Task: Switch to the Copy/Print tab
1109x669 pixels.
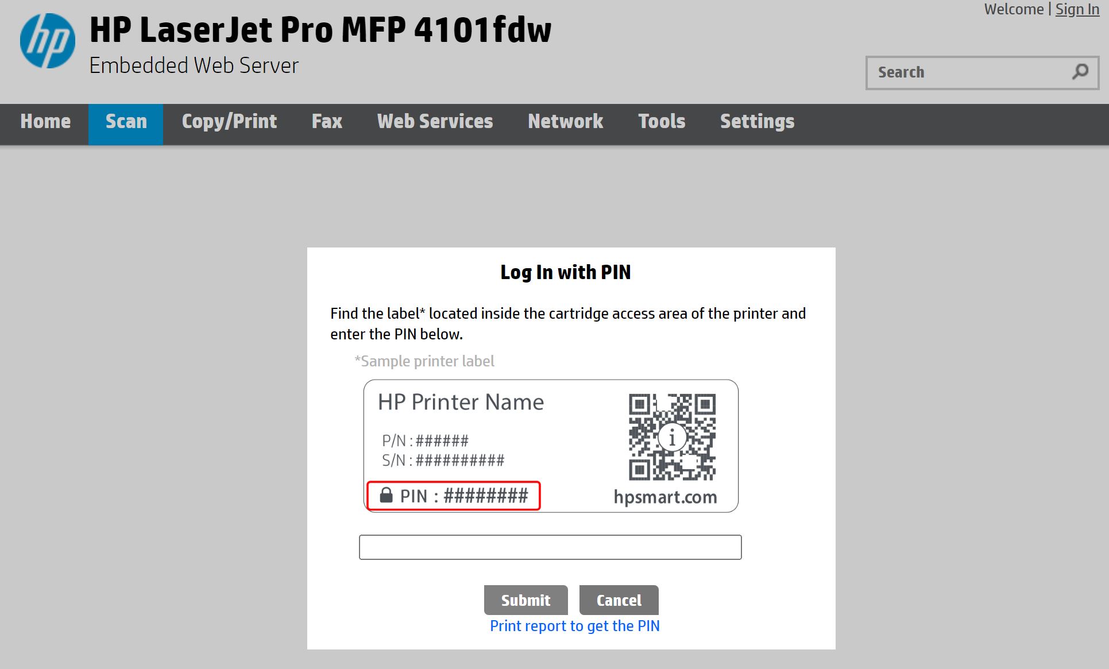Action: [x=229, y=121]
